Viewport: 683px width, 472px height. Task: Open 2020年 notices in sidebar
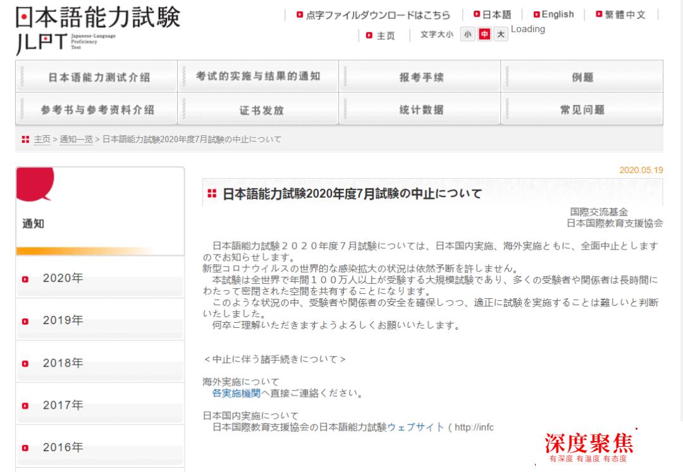tap(100, 277)
